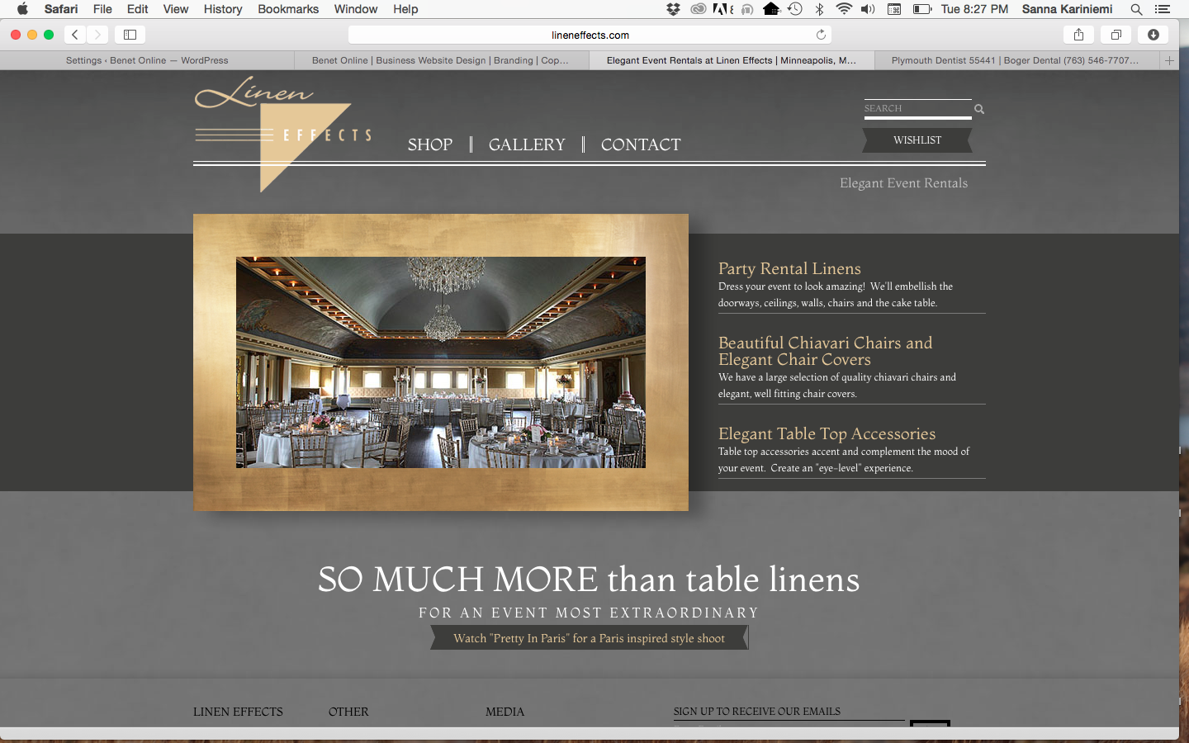The width and height of the screenshot is (1189, 743).
Task: Open the Share sheet icon
Action: pos(1078,35)
